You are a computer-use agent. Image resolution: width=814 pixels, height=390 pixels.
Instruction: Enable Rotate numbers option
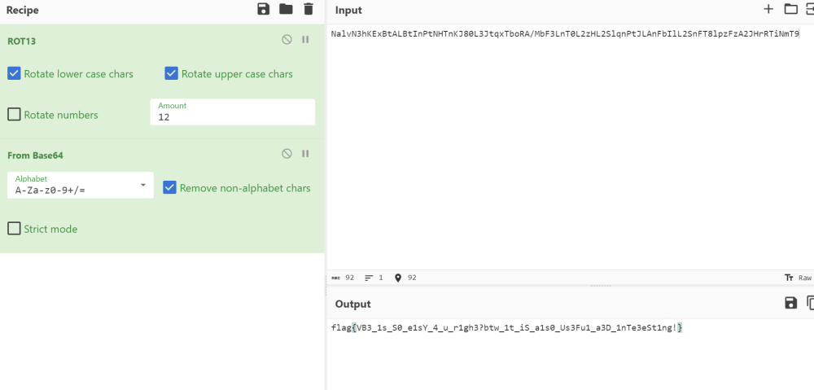(x=14, y=115)
